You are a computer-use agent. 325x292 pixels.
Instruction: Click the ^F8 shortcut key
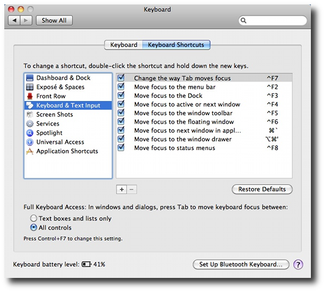tap(272, 148)
